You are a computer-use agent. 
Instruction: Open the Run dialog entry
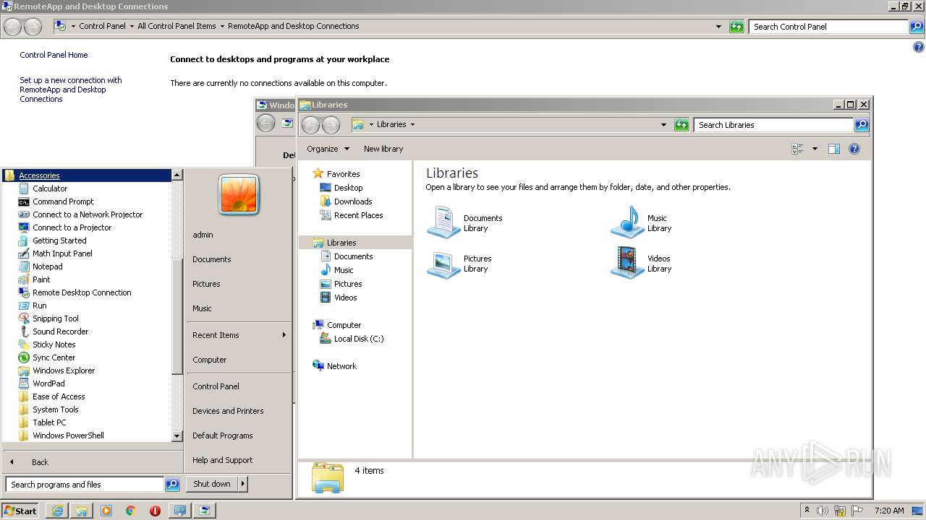(39, 305)
